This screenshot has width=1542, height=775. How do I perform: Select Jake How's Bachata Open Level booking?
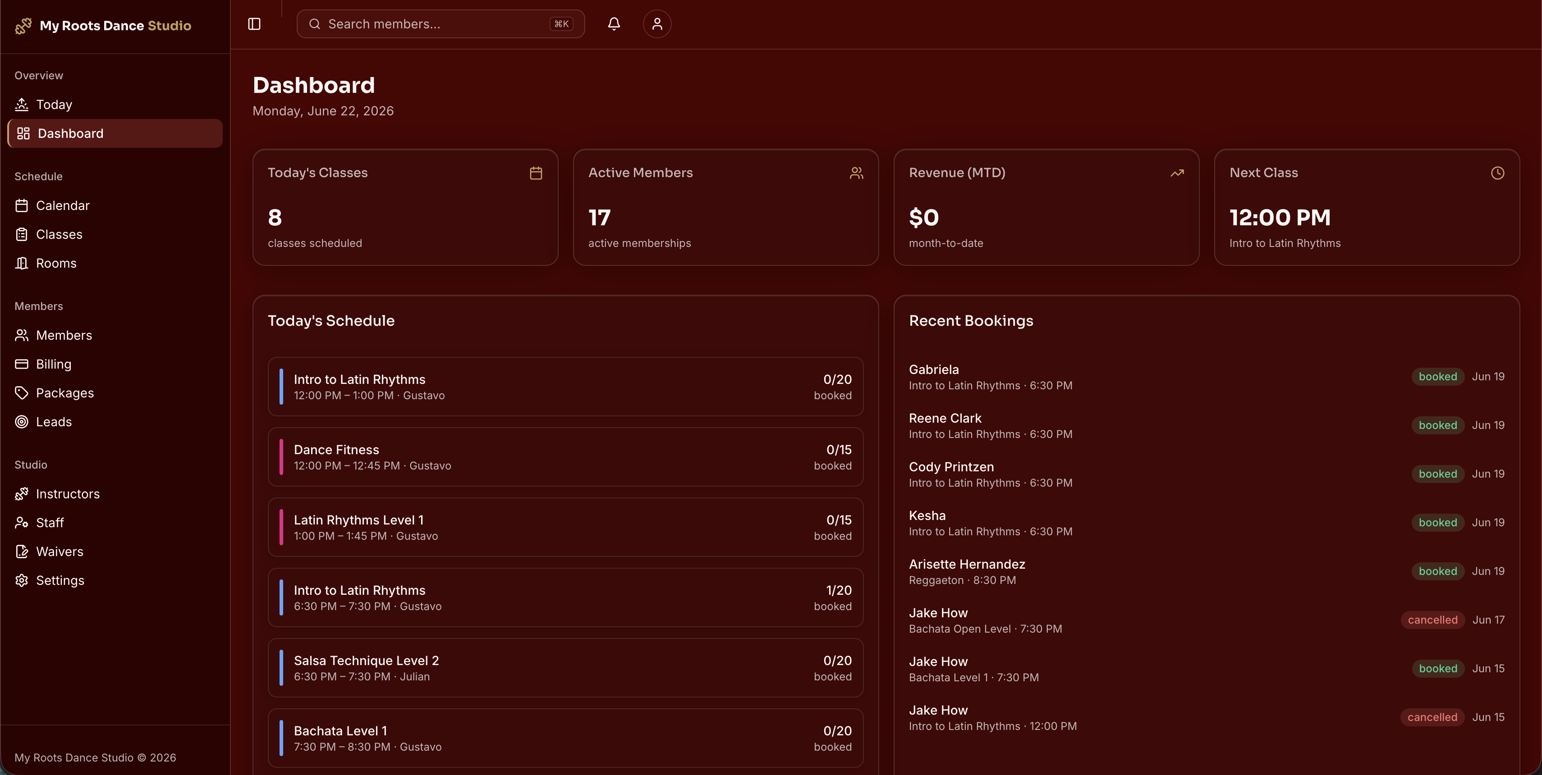pyautogui.click(x=1206, y=620)
